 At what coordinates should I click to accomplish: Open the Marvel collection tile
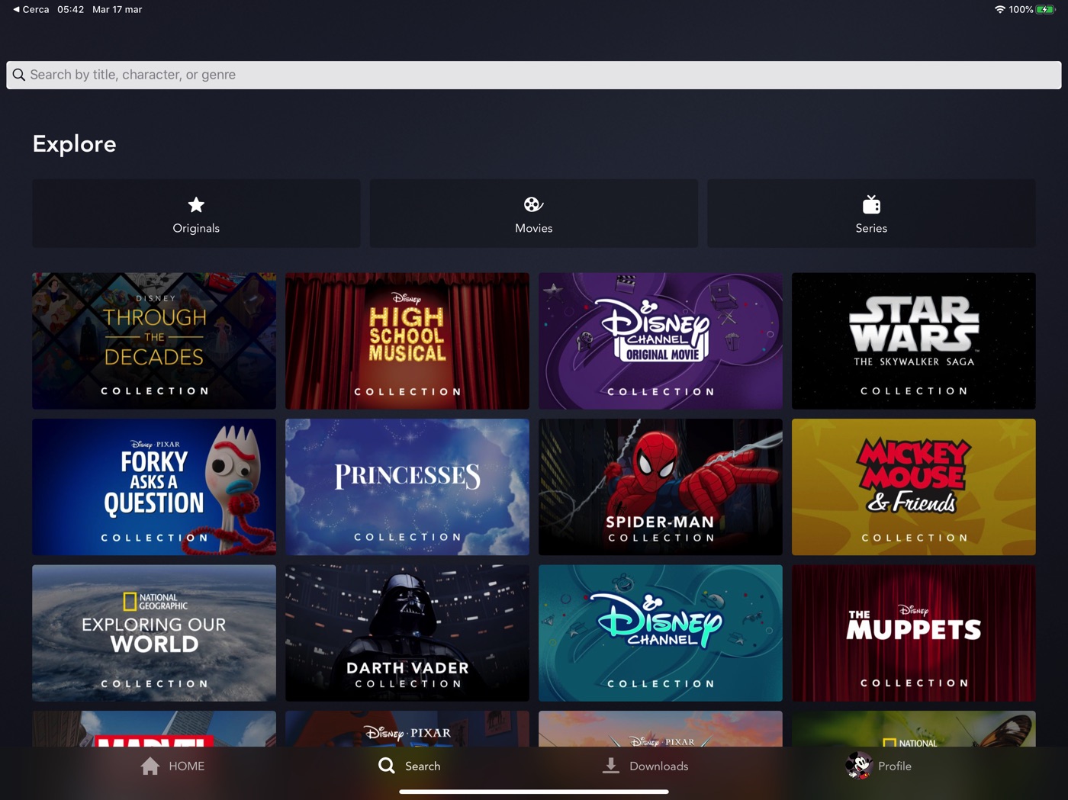click(x=154, y=729)
